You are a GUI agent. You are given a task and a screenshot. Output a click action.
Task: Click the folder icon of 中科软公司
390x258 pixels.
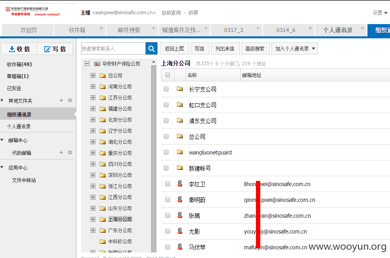103,241
